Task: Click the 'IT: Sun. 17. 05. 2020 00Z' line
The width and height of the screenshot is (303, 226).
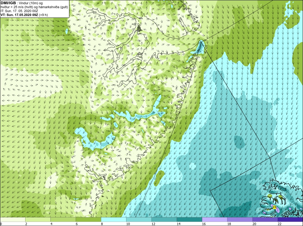Action: coord(19,11)
